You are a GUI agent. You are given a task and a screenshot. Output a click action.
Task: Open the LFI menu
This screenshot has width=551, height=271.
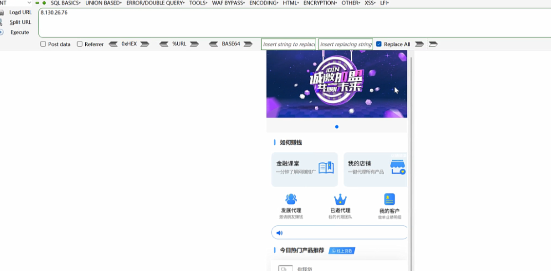tap(385, 3)
